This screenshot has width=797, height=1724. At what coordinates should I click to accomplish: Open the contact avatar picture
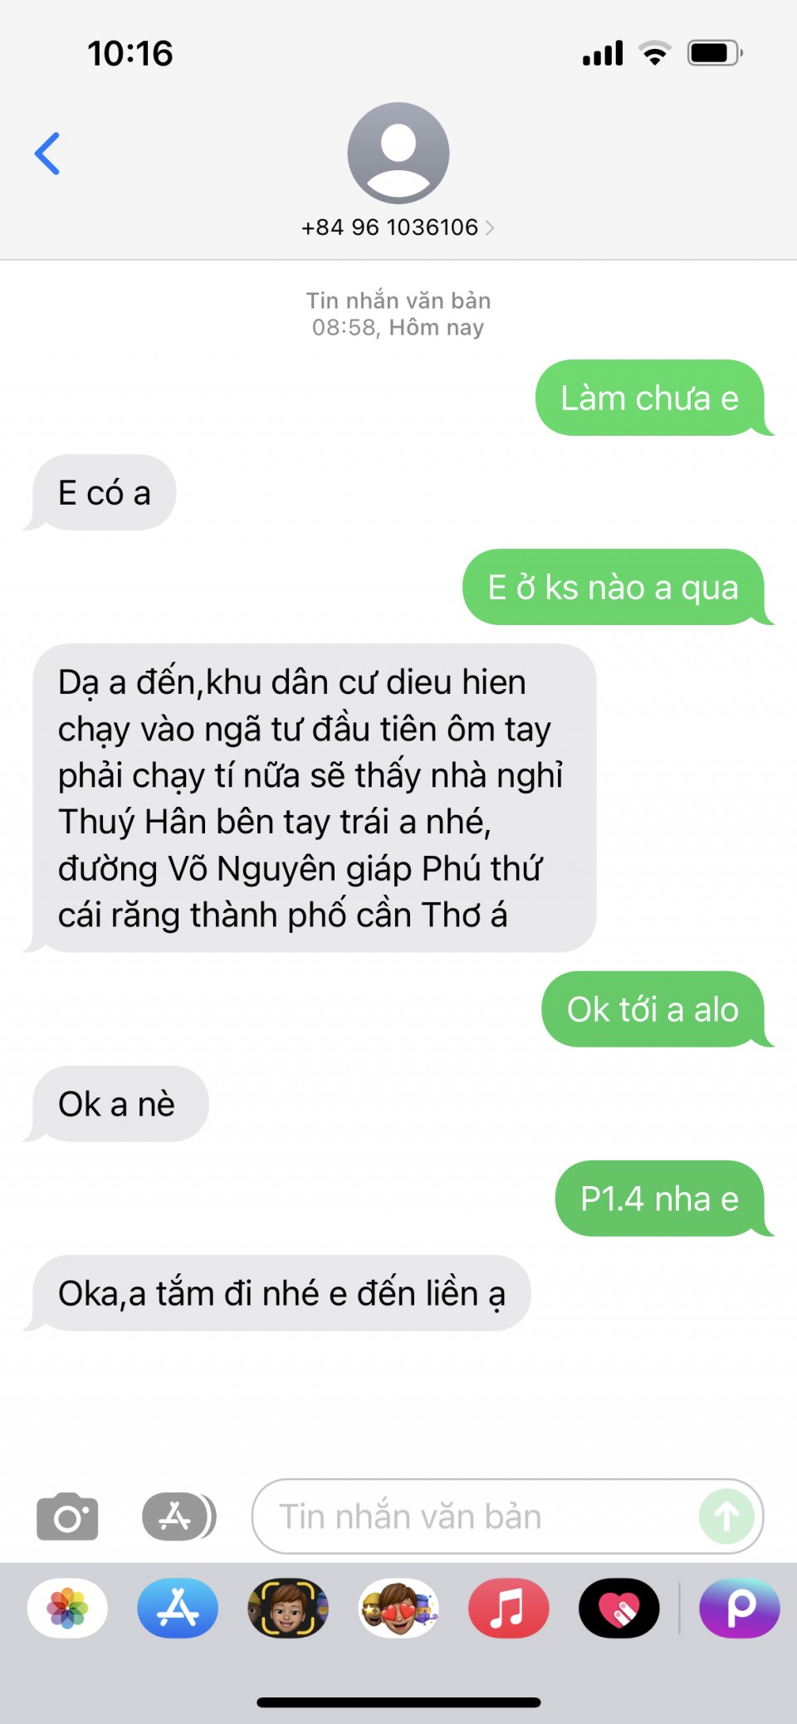(398, 153)
